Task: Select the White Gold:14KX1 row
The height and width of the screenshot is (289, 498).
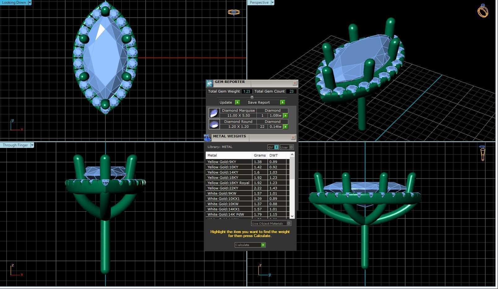Action: tap(247, 209)
